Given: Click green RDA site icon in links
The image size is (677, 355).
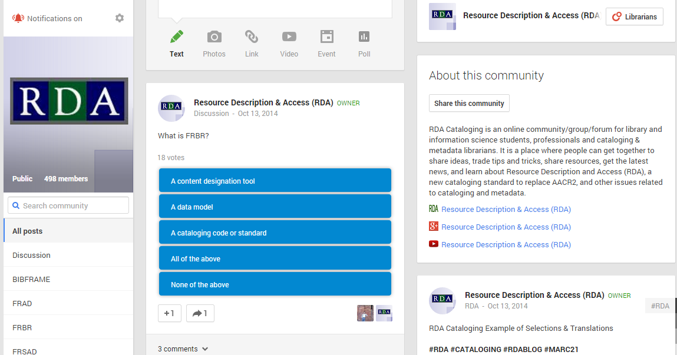Looking at the screenshot, I should [434, 209].
